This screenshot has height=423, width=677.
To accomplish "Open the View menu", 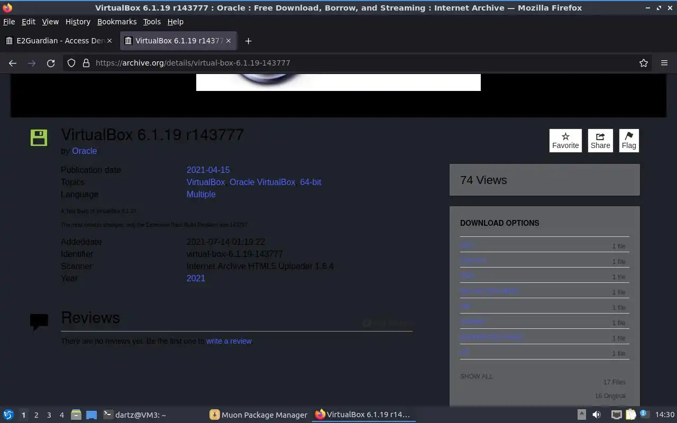I will point(50,22).
